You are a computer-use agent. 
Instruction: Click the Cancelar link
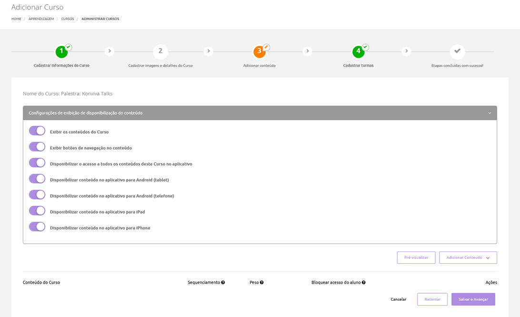[398, 299]
